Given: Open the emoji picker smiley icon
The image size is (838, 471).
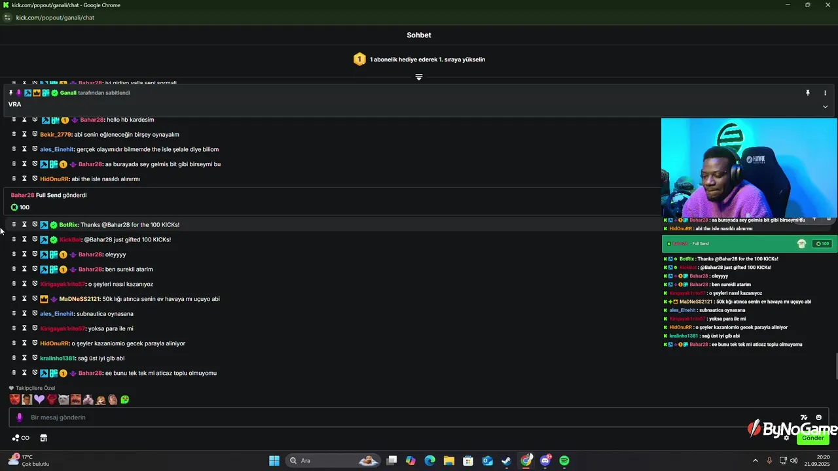Looking at the screenshot, I should click(x=818, y=417).
